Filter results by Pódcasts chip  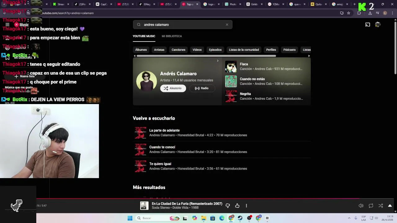click(x=289, y=50)
